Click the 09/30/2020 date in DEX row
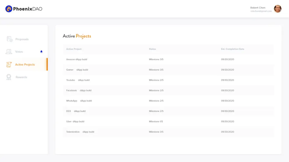 pyautogui.click(x=227, y=111)
